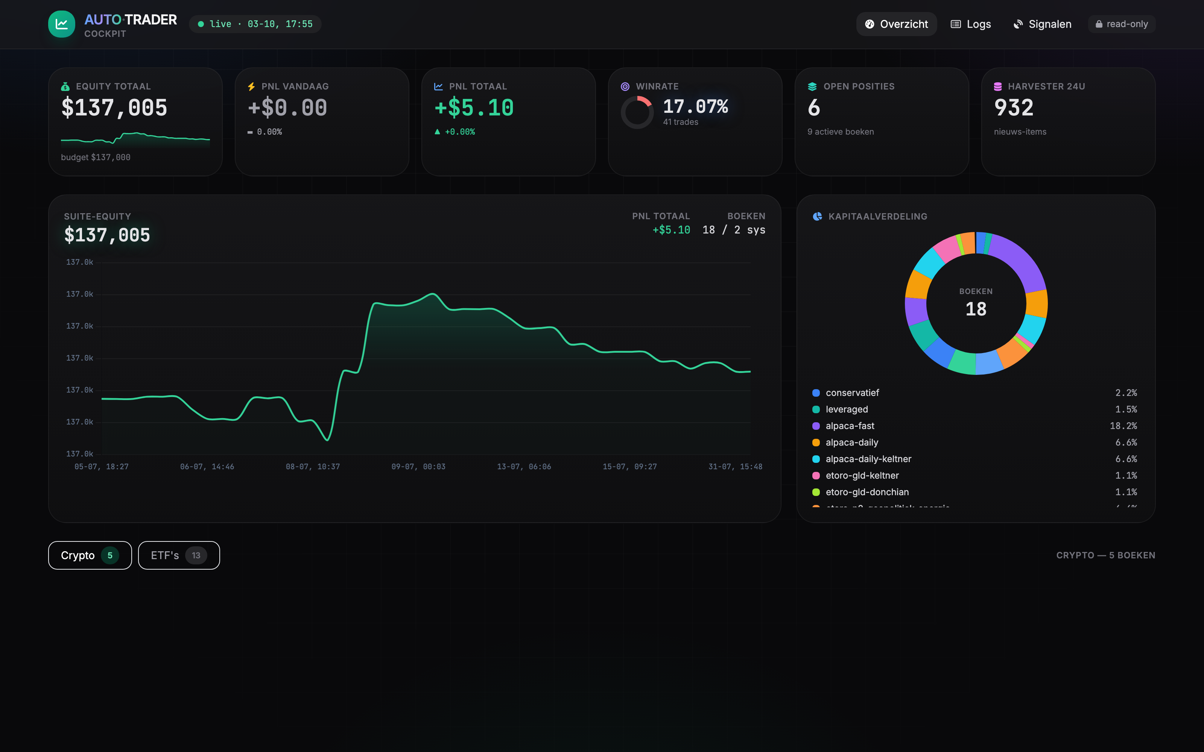The image size is (1204, 752).
Task: Switch to the Signalen tab
Action: 1042,24
